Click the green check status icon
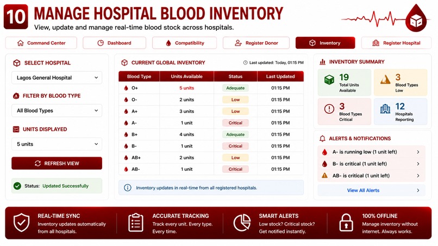The height and width of the screenshot is (246, 438). pyautogui.click(x=17, y=186)
